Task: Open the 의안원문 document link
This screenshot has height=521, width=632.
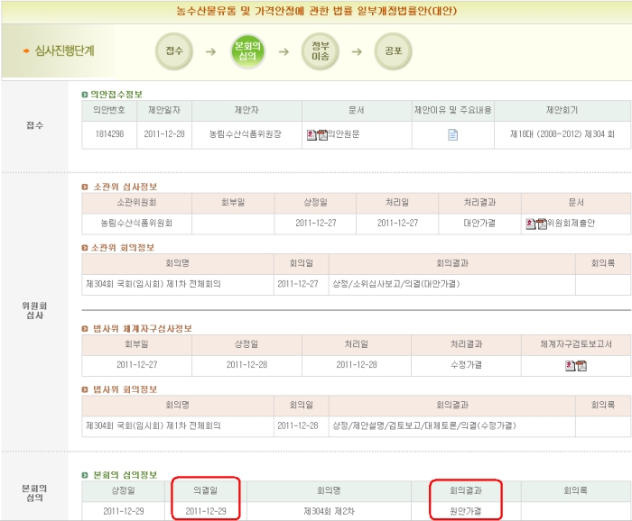Action: coord(344,134)
